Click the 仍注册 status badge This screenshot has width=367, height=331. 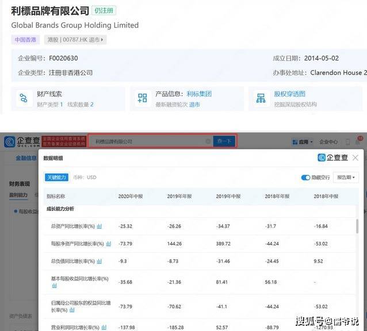click(x=104, y=10)
